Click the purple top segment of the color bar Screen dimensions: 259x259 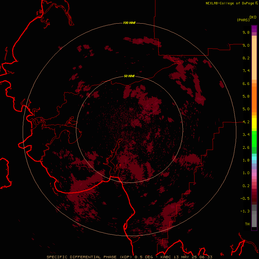click(x=254, y=29)
